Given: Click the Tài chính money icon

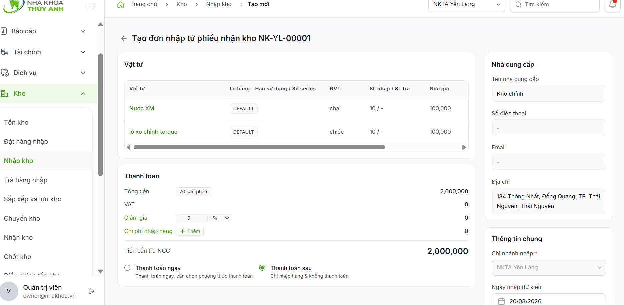Looking at the screenshot, I should (5, 52).
